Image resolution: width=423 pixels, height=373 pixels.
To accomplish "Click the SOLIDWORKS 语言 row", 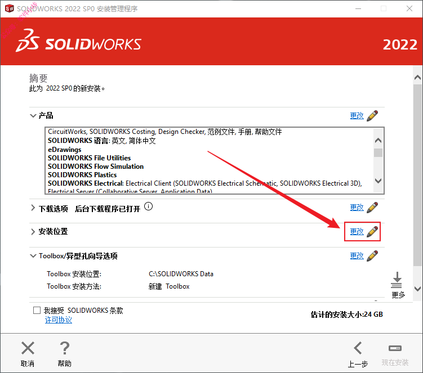I will pyautogui.click(x=102, y=141).
